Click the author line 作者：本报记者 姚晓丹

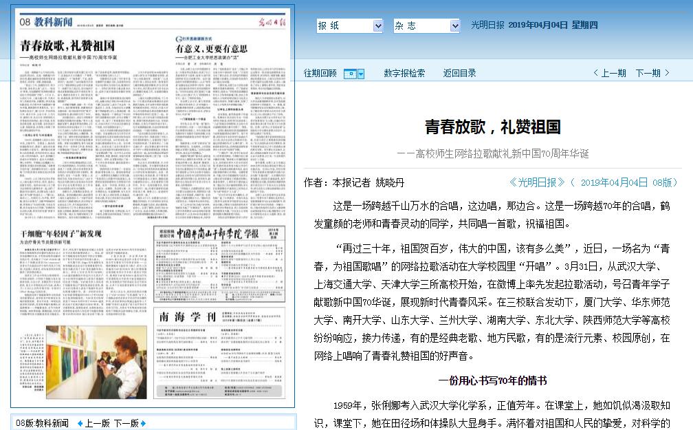click(354, 182)
